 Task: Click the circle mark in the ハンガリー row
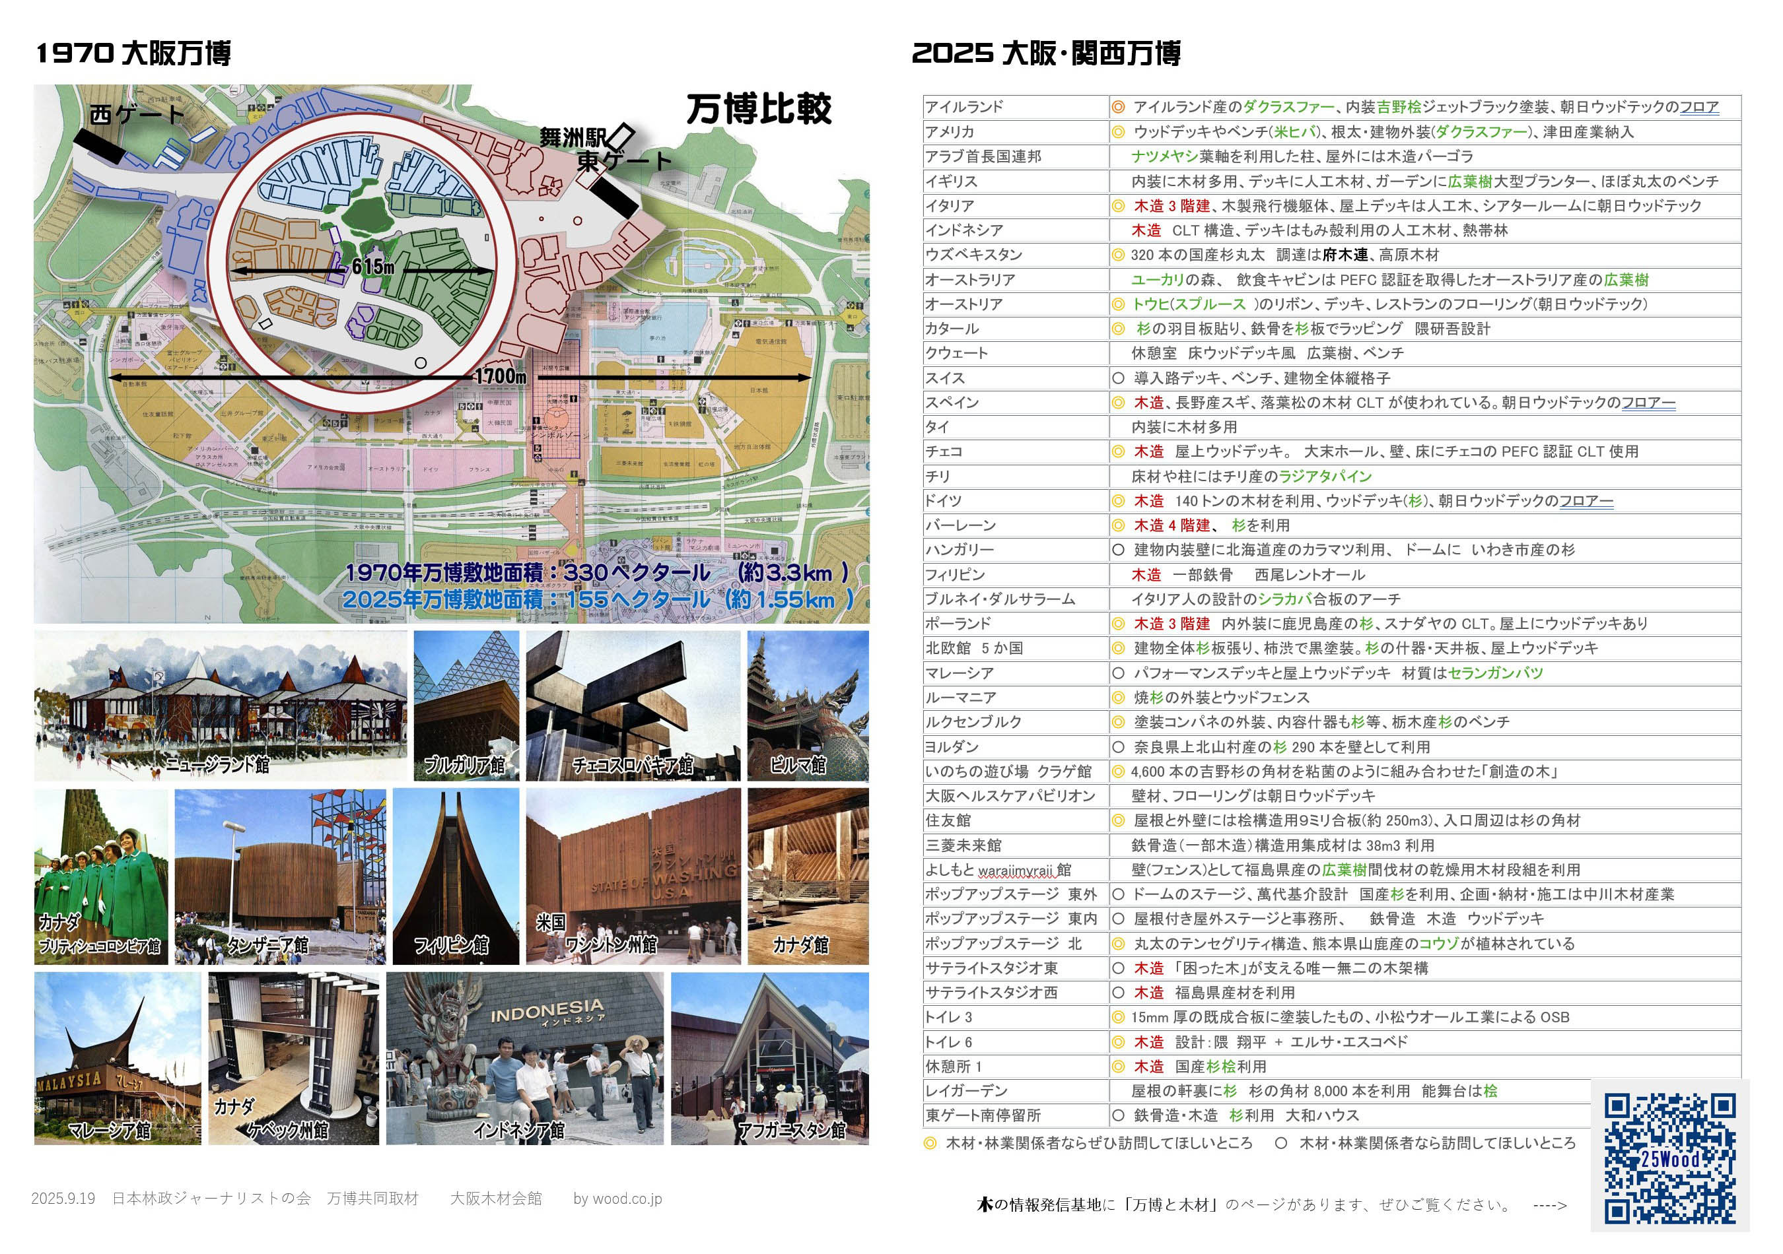[x=1117, y=550]
